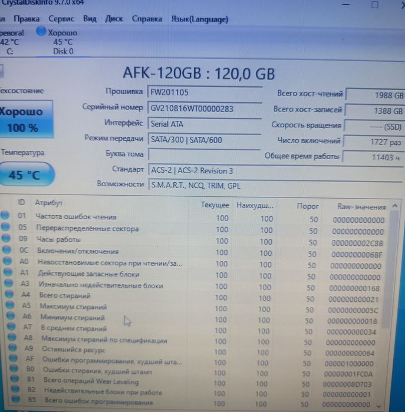The height and width of the screenshot is (412, 405).
Task: Click status icon for attribute 09
Action: [x=6, y=238]
